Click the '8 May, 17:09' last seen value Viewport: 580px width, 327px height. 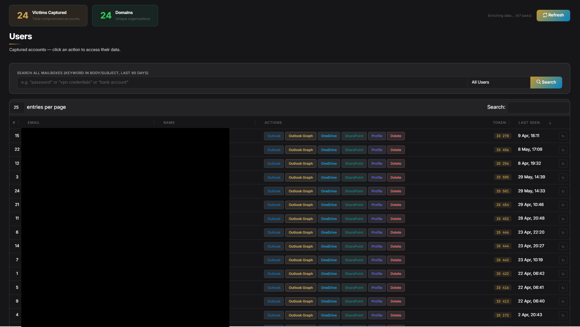click(530, 149)
